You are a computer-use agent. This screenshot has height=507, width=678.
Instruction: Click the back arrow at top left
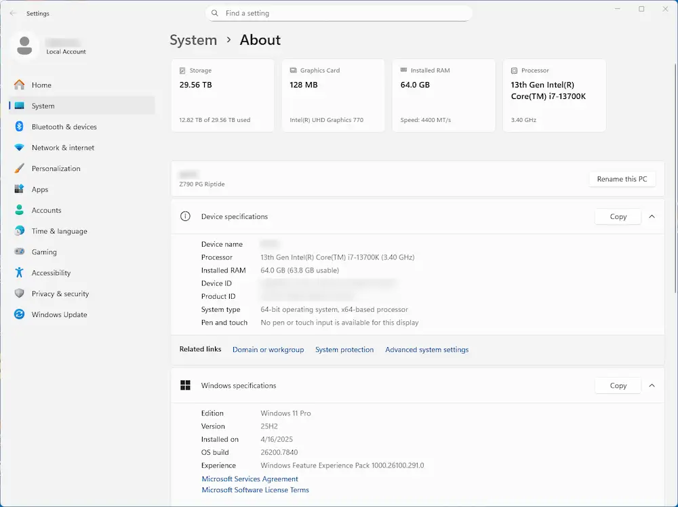tap(13, 13)
